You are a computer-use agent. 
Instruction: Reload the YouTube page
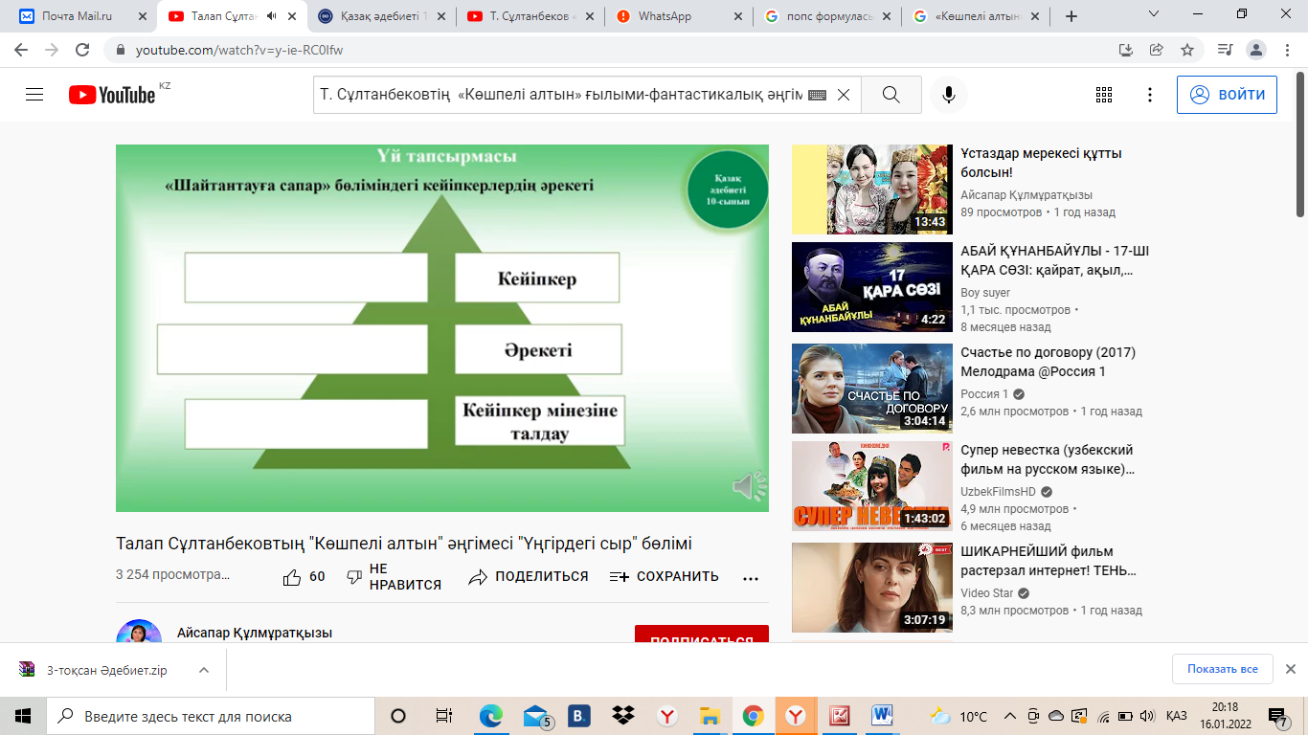coord(83,50)
